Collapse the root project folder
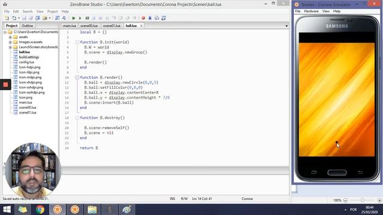383x215 pixels. tap(5, 32)
